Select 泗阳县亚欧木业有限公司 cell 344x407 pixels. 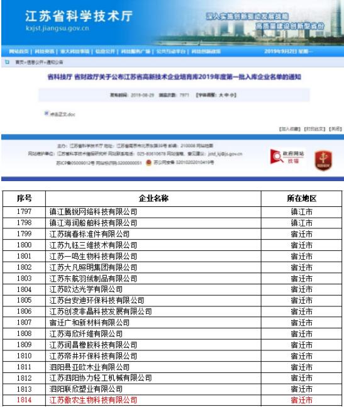153,367
